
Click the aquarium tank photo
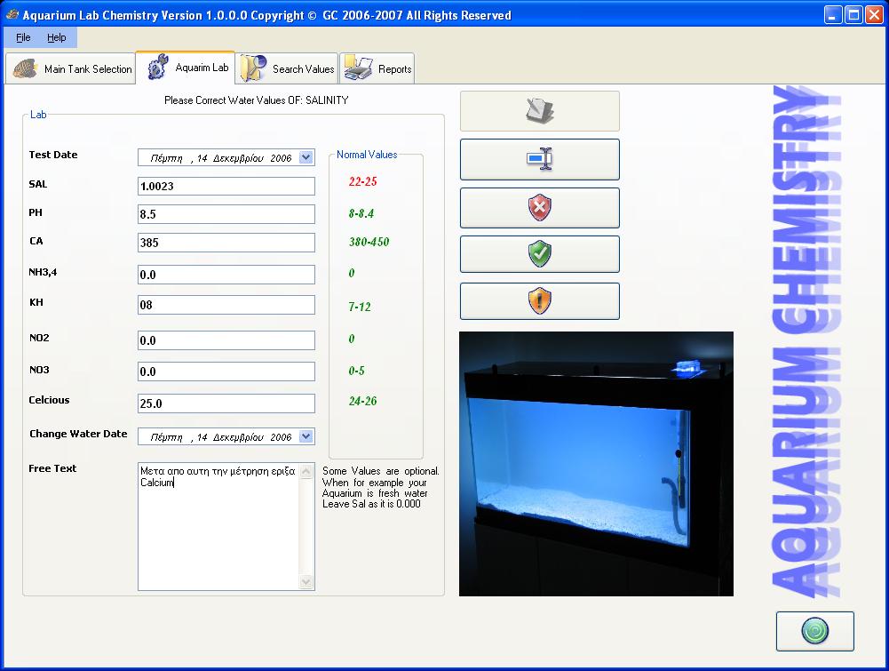pos(596,463)
